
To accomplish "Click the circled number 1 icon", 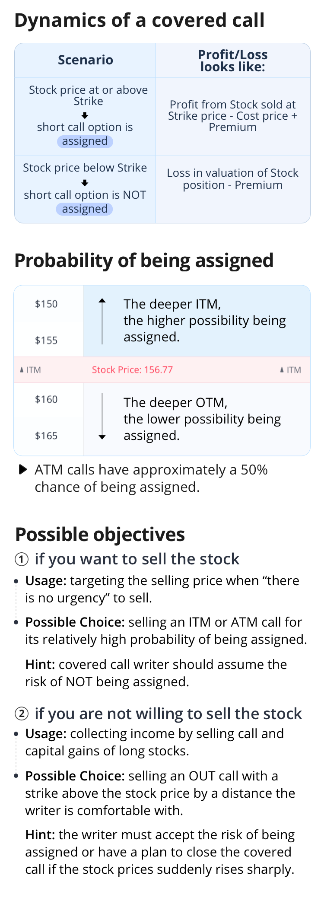I will [22, 559].
